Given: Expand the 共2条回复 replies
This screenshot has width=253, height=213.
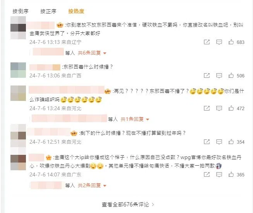Looking at the screenshot, I should coord(92,186).
